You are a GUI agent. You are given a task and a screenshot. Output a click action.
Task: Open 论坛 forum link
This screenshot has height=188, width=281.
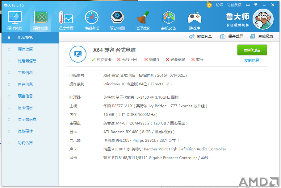coord(219,5)
